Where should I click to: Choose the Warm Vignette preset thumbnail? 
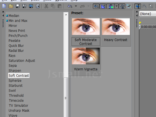86,56
